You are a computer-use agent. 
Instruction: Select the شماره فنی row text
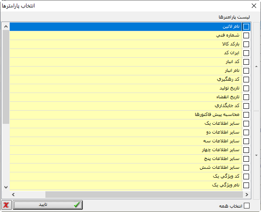tap(227, 35)
